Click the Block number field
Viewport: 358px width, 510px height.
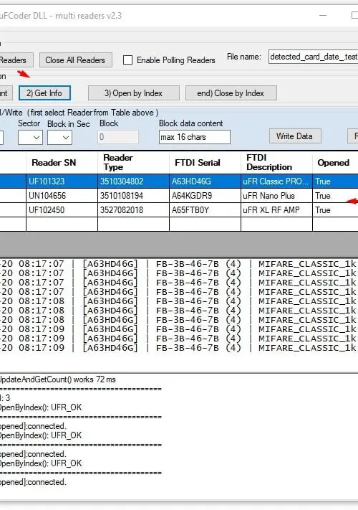click(118, 137)
